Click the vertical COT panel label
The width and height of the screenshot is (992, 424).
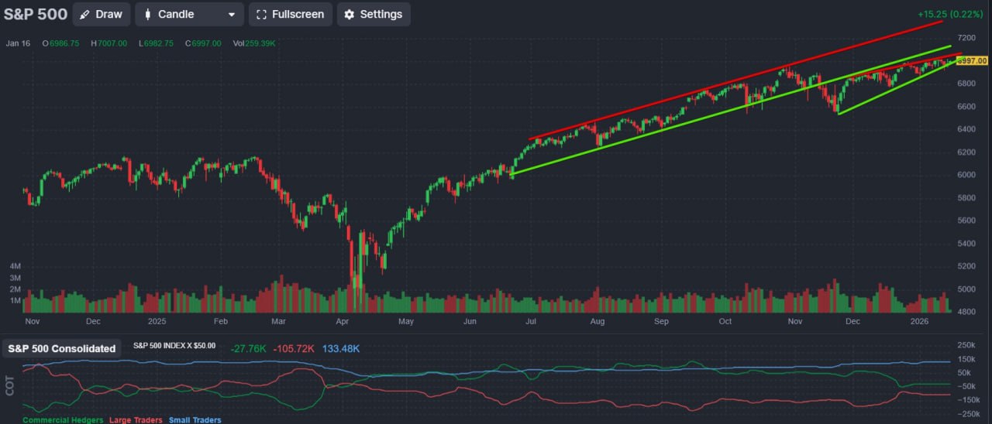coord(10,386)
